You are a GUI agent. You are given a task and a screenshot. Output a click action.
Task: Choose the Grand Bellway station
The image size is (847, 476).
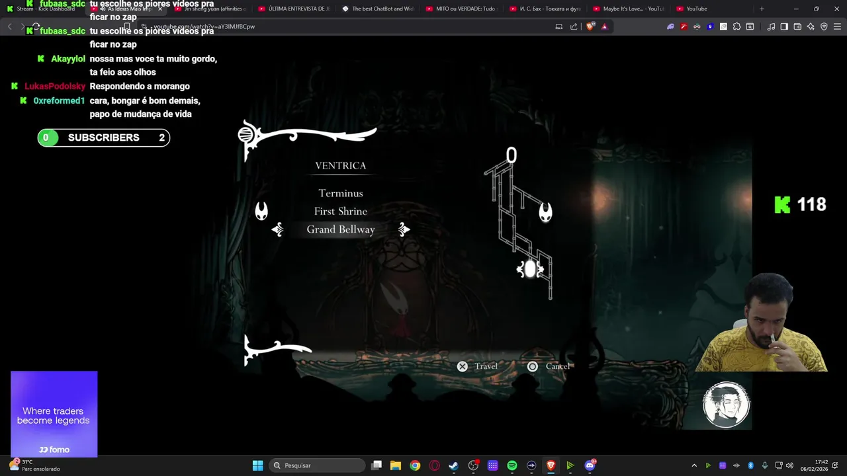coord(341,229)
